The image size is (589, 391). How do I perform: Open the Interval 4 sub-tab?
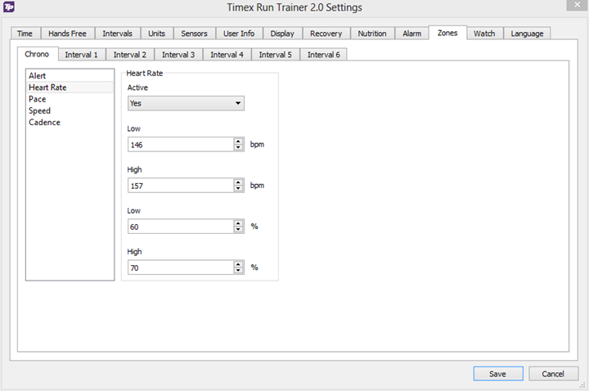pos(227,55)
